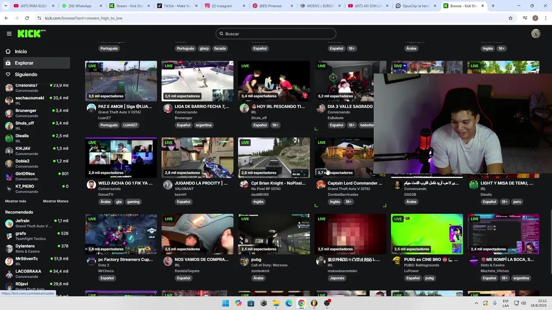The height and width of the screenshot is (310, 552).
Task: Click Windows Start button in taskbar
Action: point(226,303)
